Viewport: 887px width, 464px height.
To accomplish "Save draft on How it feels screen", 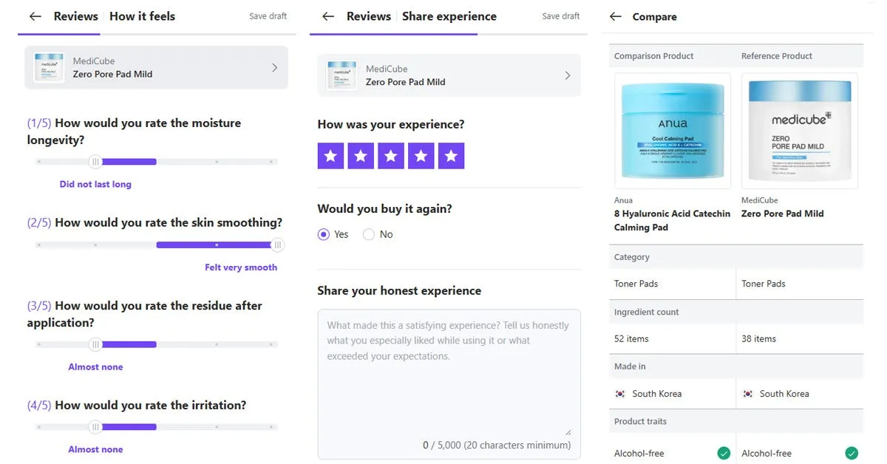I will [268, 16].
